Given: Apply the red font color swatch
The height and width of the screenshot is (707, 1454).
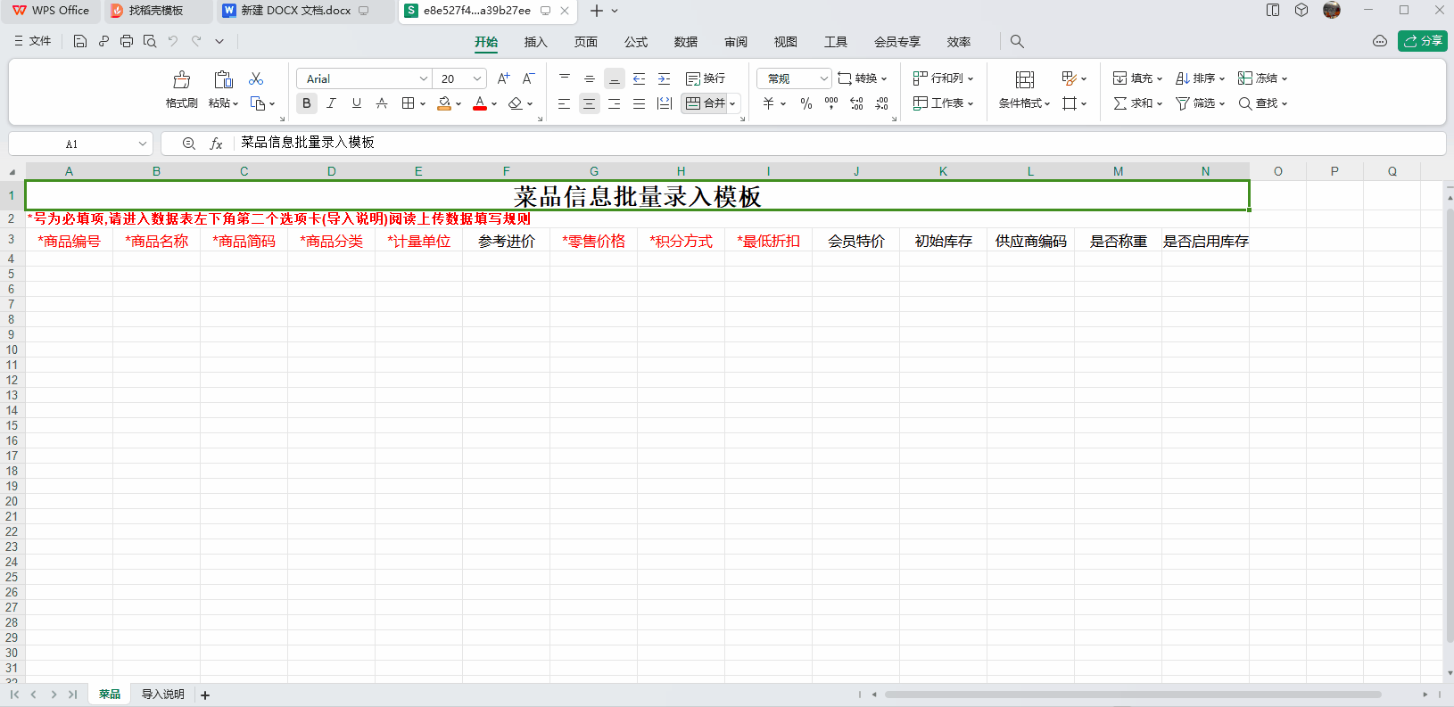Looking at the screenshot, I should [480, 103].
